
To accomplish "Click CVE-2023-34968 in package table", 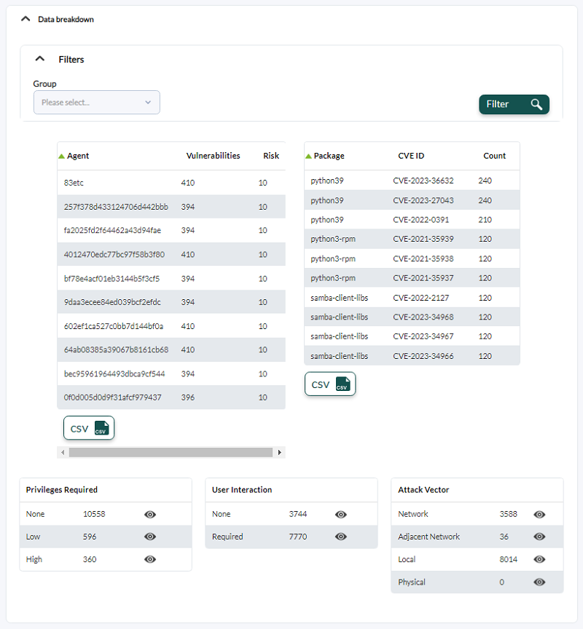I will point(423,317).
